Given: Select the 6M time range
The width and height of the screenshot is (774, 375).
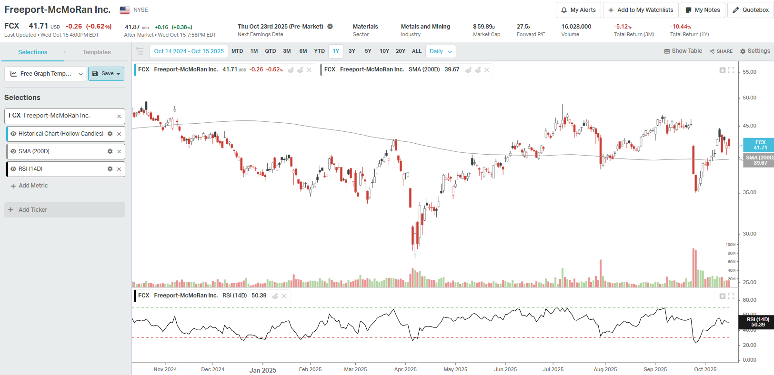Looking at the screenshot, I should [x=303, y=51].
